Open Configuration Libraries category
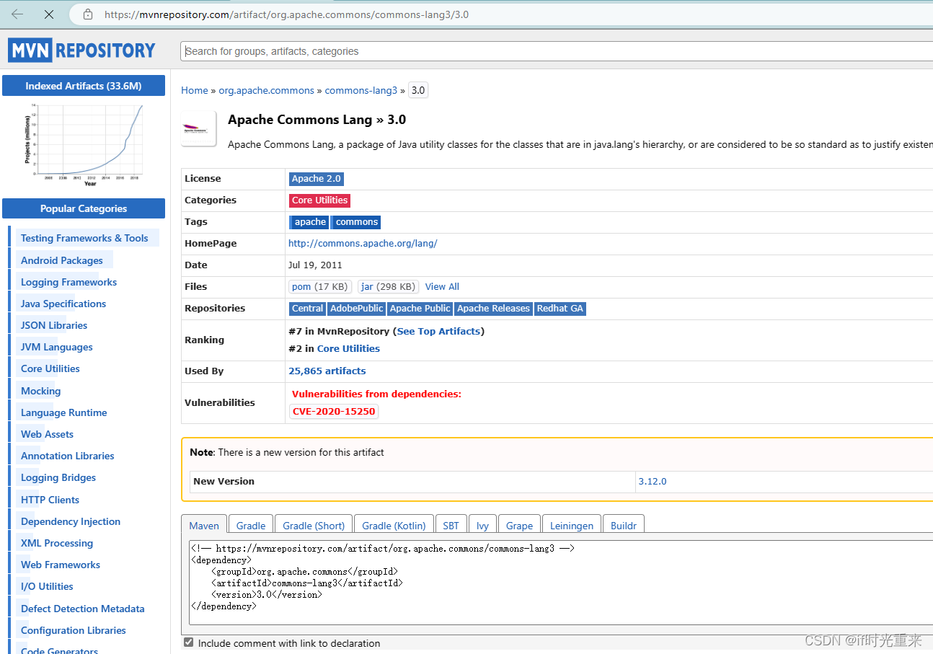Screen dimensions: 933x654 pyautogui.click(x=74, y=630)
